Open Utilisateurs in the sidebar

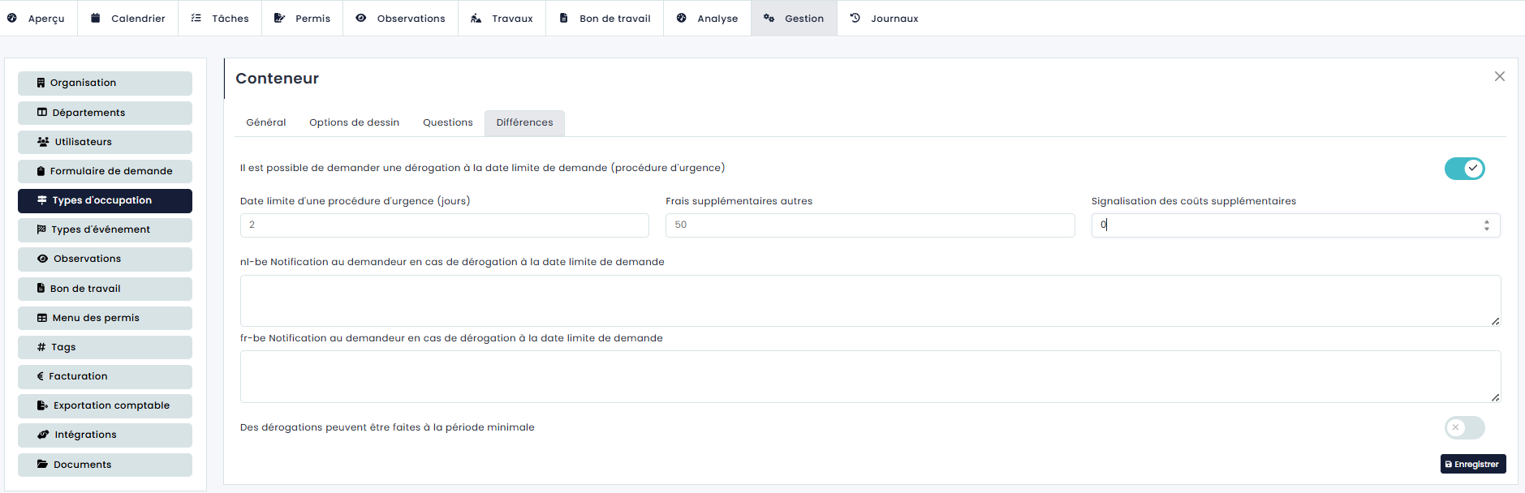(105, 142)
